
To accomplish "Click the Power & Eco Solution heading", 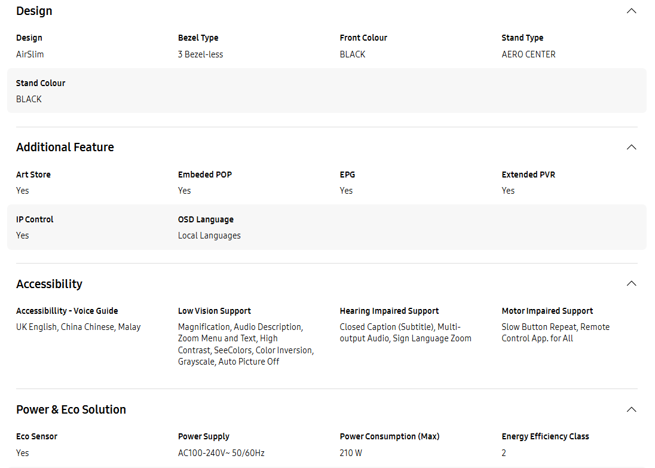I will click(x=71, y=409).
